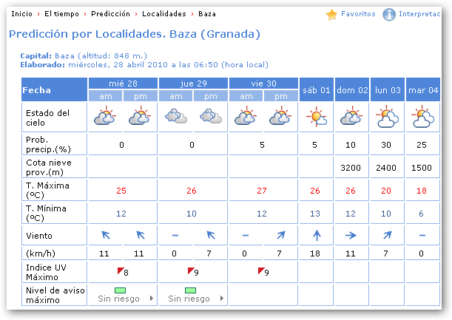
Task: Click Wednesday 28 morning sky icon
Action: (104, 117)
